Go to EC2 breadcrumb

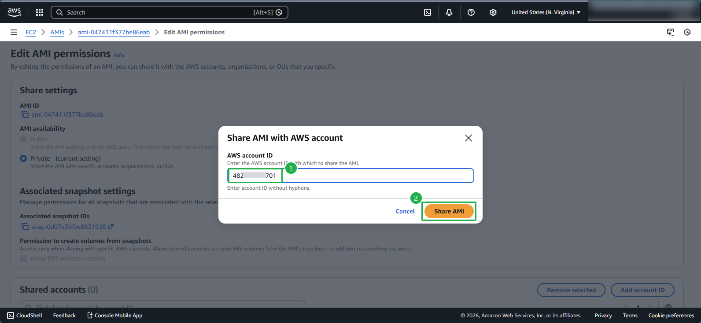point(31,32)
